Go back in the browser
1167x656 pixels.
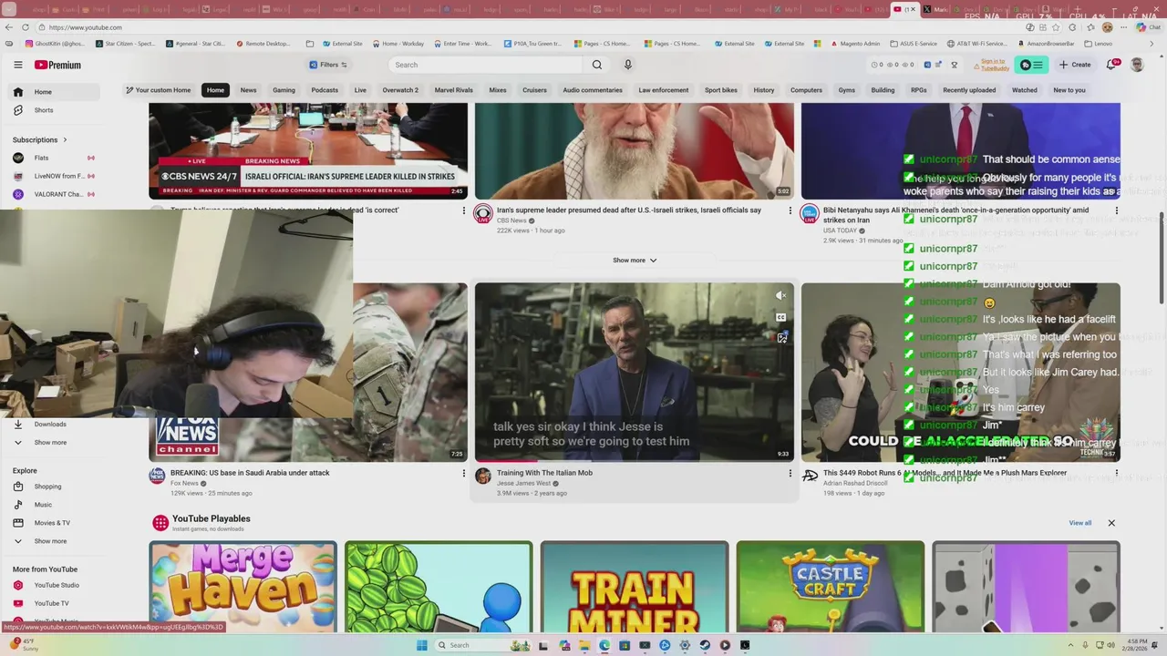[x=9, y=27]
